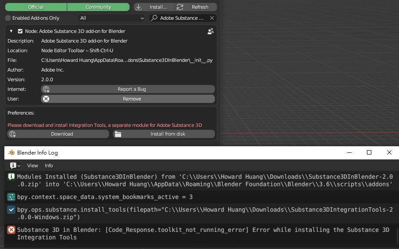Click the green info icon on Modules Installed entry
The height and width of the screenshot is (249, 399).
pyautogui.click(x=11, y=177)
